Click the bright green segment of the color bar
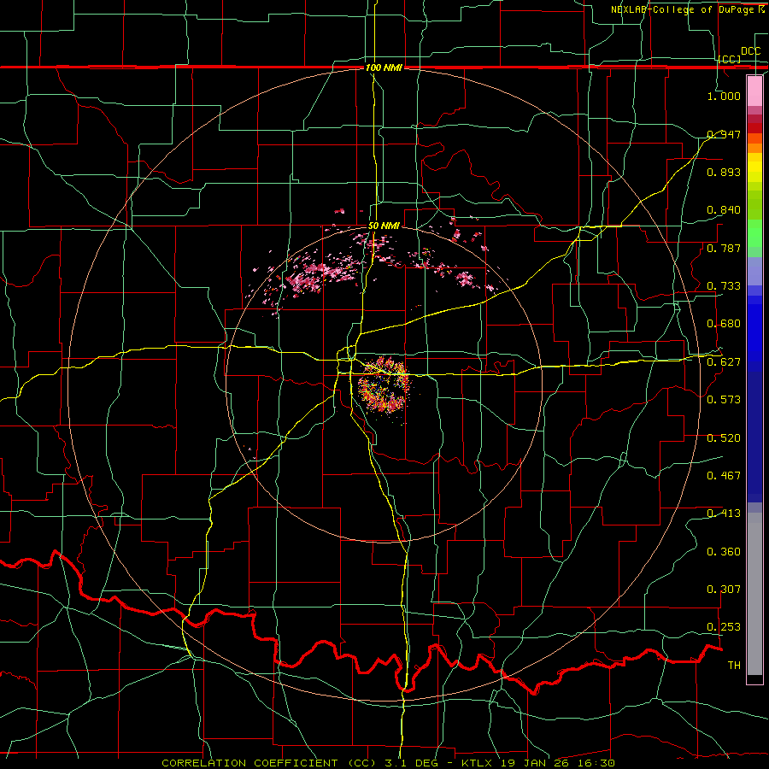Screen dimensions: 769x769 [x=754, y=233]
